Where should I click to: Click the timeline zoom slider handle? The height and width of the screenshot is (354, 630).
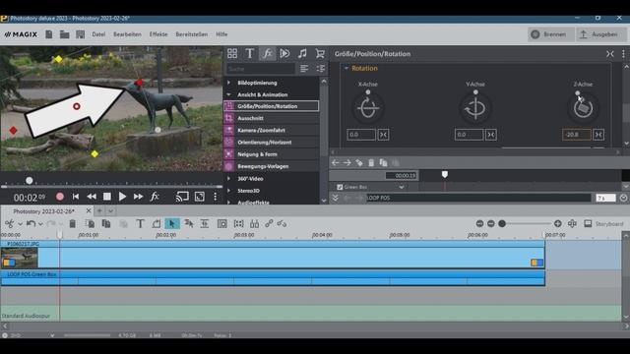pyautogui.click(x=502, y=223)
